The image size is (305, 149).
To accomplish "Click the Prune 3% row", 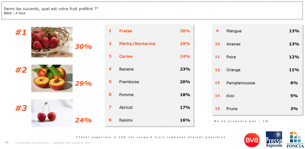I will (x=257, y=109).
